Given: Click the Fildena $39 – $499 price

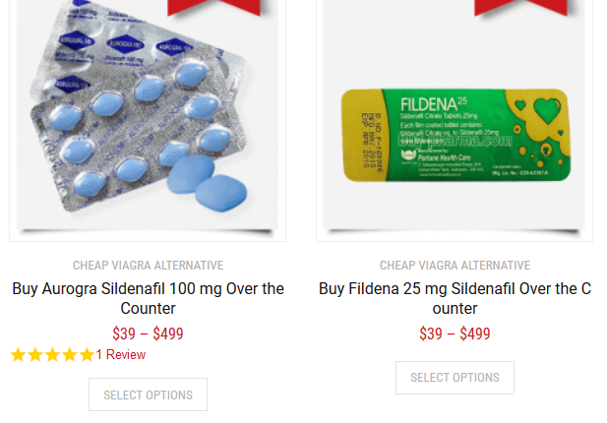Looking at the screenshot, I should click(x=455, y=333).
